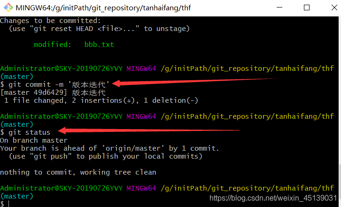This screenshot has height=207, width=341.
Task: Click the line 'On branch master'
Action: click(34, 140)
